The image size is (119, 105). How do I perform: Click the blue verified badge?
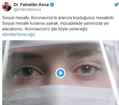click(x=52, y=5)
